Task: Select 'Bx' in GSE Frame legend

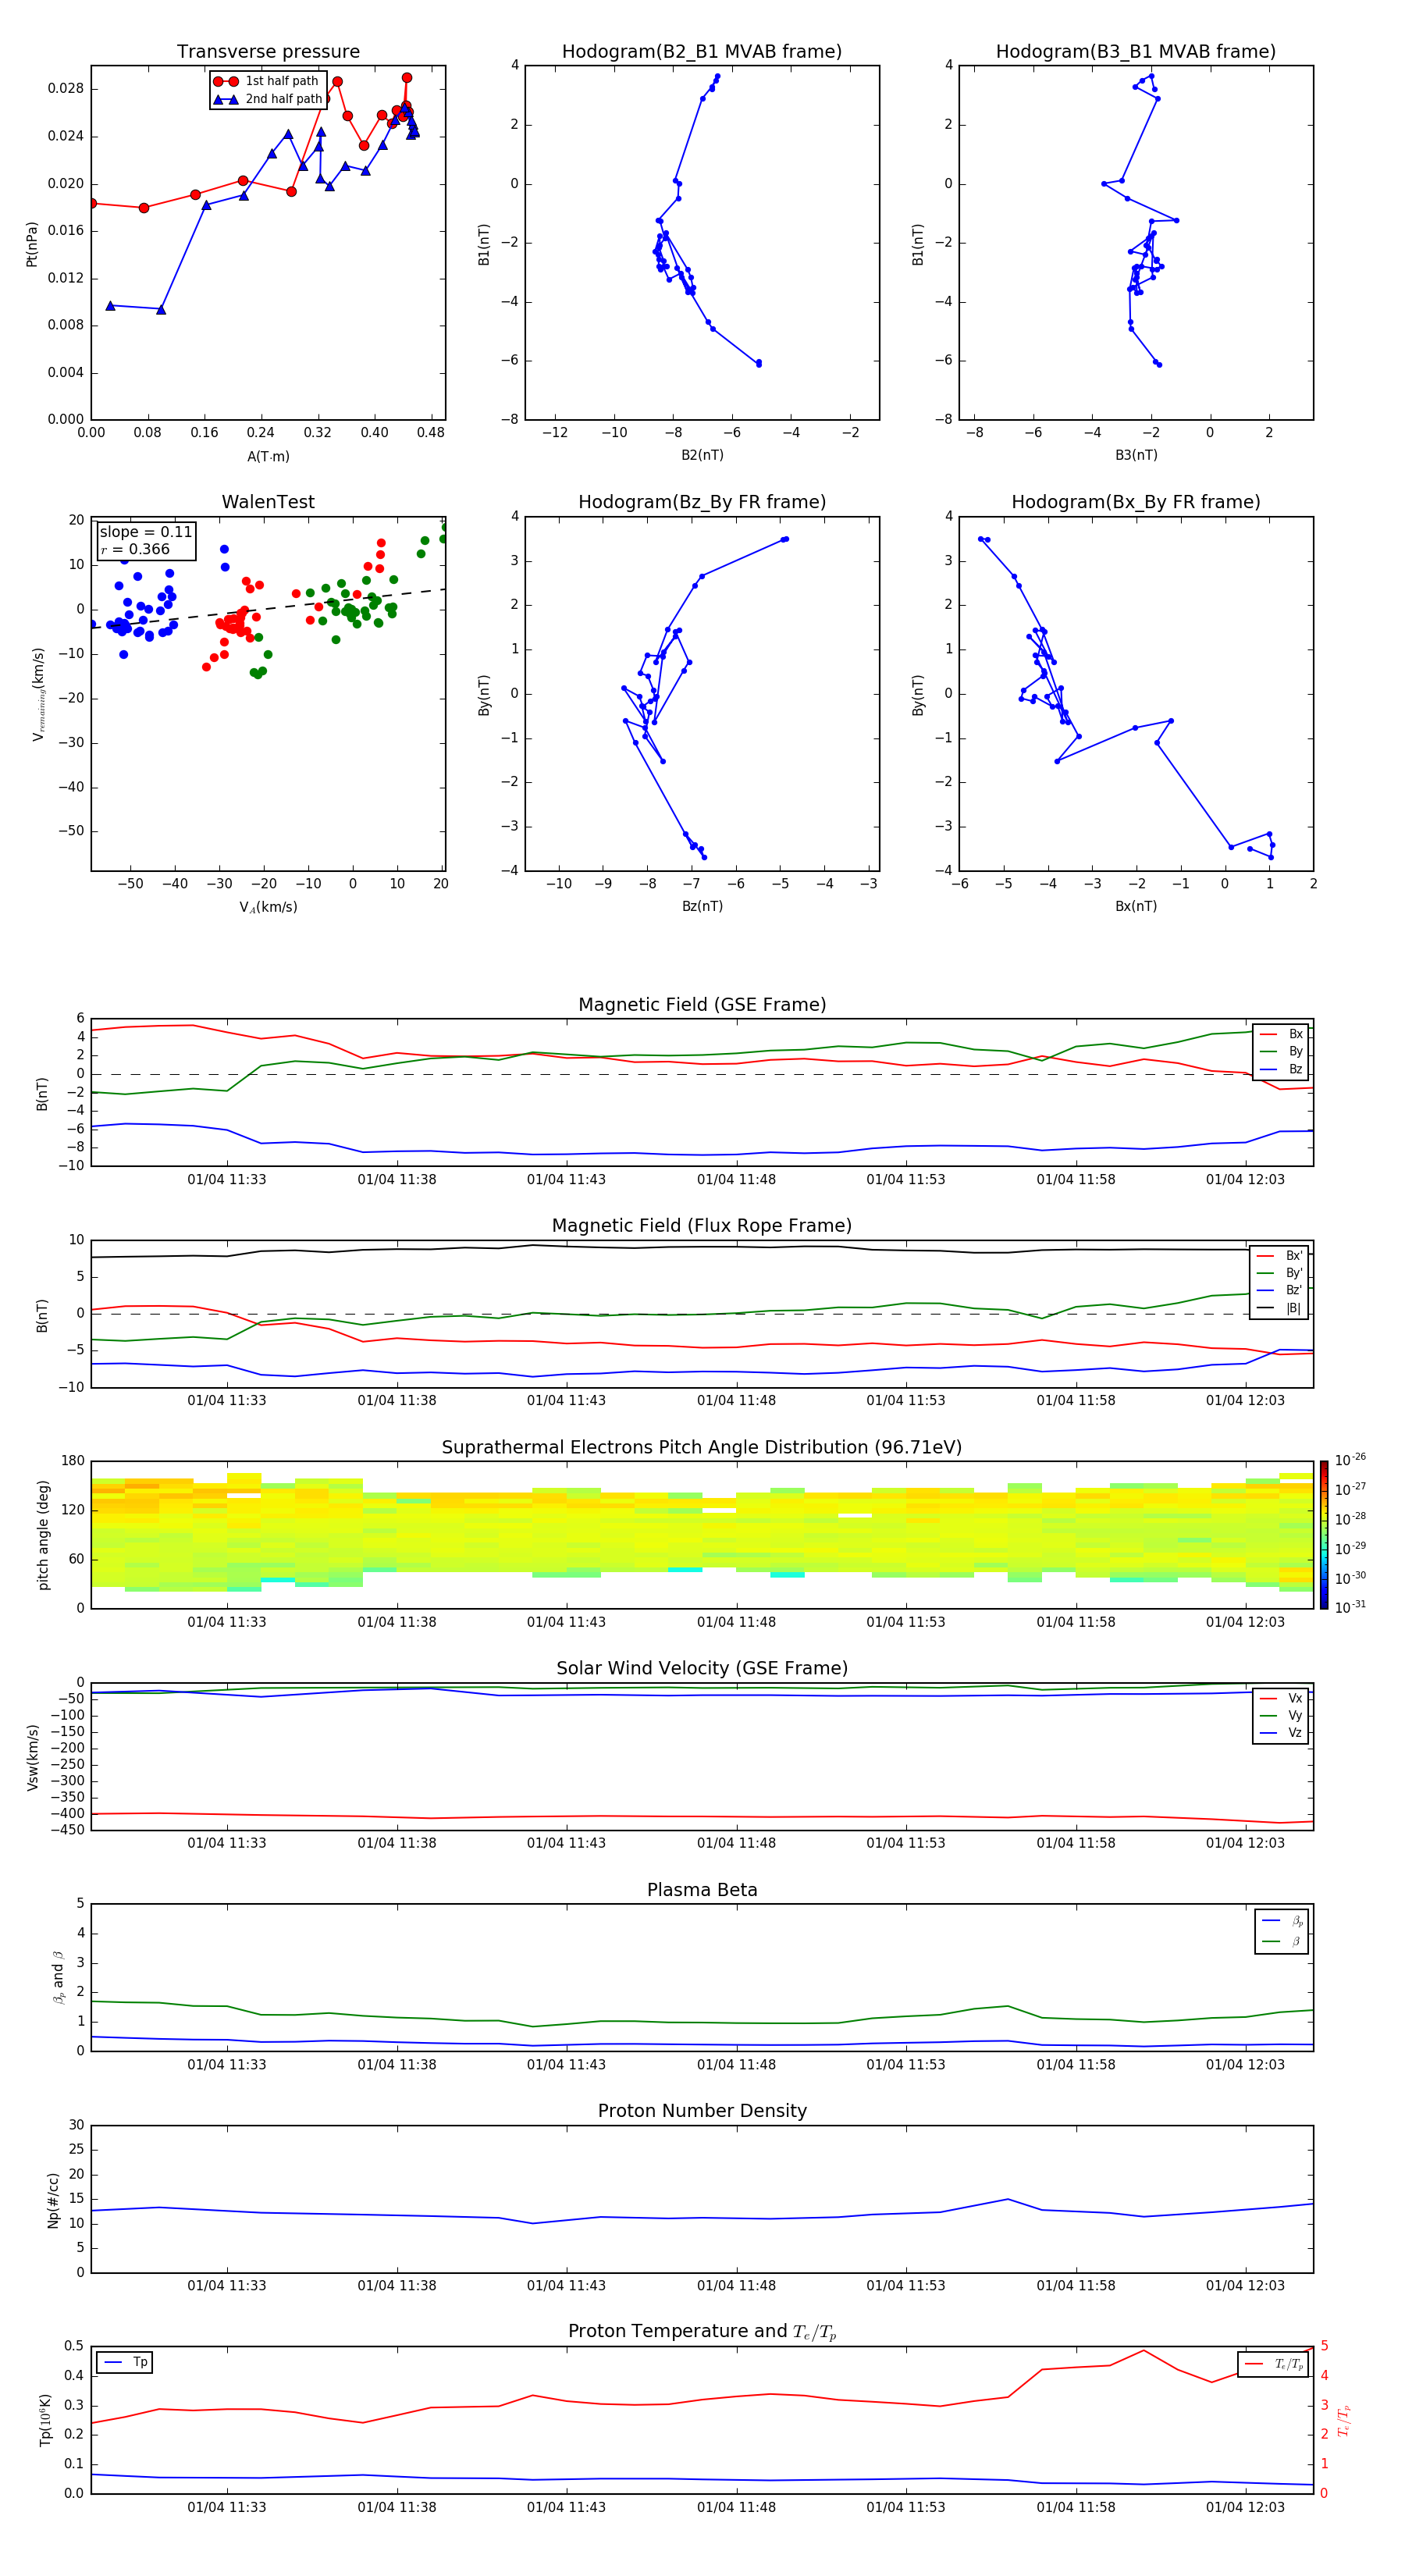Action: pos(1282,1034)
